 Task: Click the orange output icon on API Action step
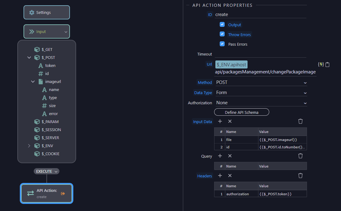(x=63, y=193)
